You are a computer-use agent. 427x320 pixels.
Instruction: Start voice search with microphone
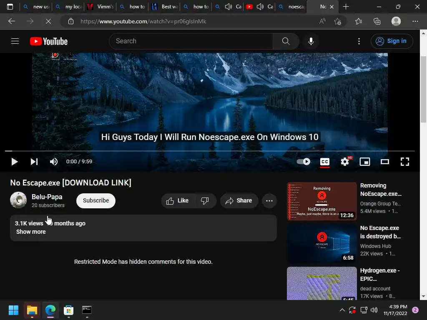coord(311,41)
